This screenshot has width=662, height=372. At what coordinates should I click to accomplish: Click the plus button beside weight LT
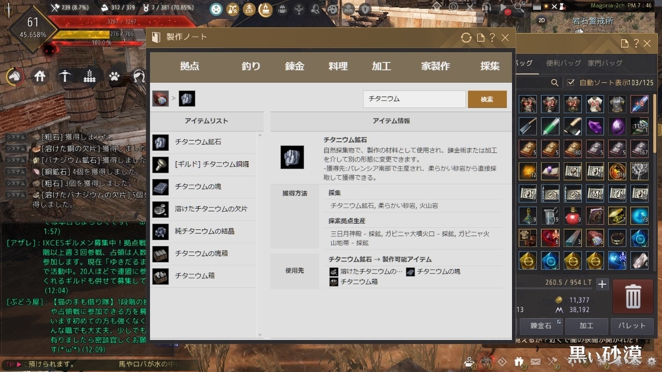602,284
